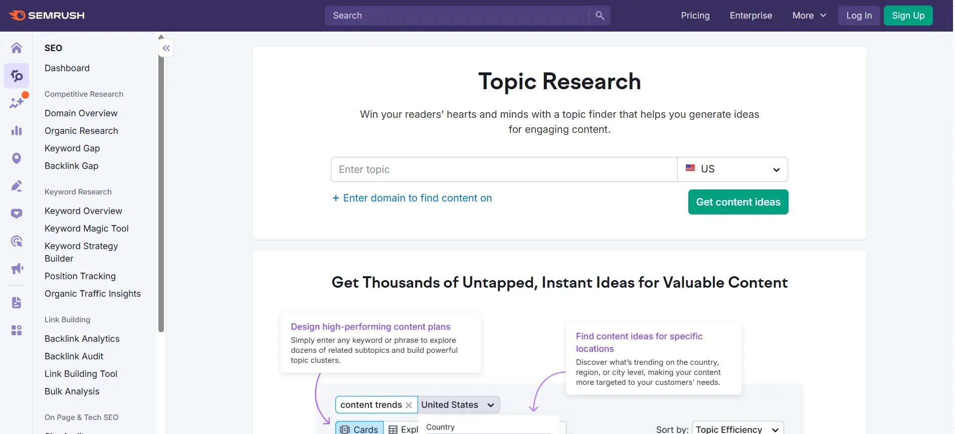Click the Local map pin icon
Screen dimensions: 955x434
[x=17, y=158]
